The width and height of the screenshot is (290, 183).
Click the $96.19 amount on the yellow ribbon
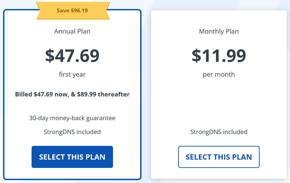79,11
